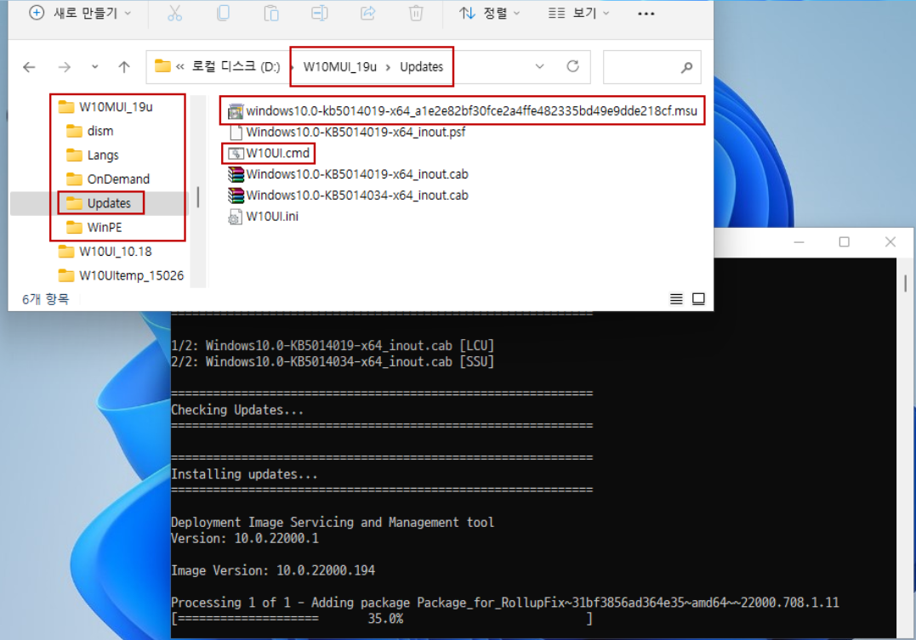Click the Copy icon in toolbar
The image size is (916, 640).
223,13
